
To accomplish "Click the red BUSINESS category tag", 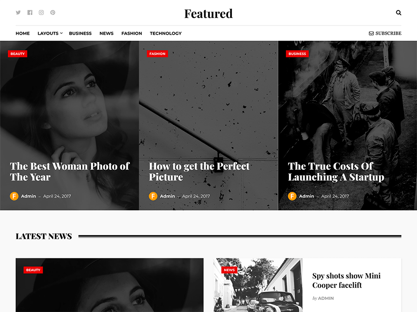I will pyautogui.click(x=297, y=54).
